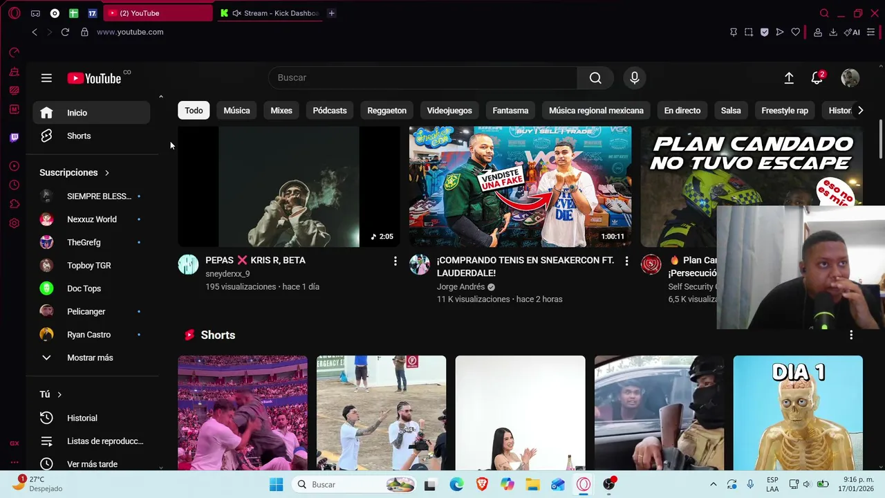The width and height of the screenshot is (885, 498).
Task: Open Twitch in the Opera sidebar
Action: 15,138
